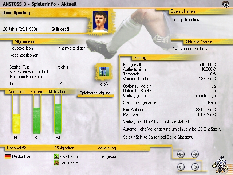Click the Stammplatzgarantie value Nein
Image resolution: width=233 pixels, height=175 pixels.
[212, 102]
